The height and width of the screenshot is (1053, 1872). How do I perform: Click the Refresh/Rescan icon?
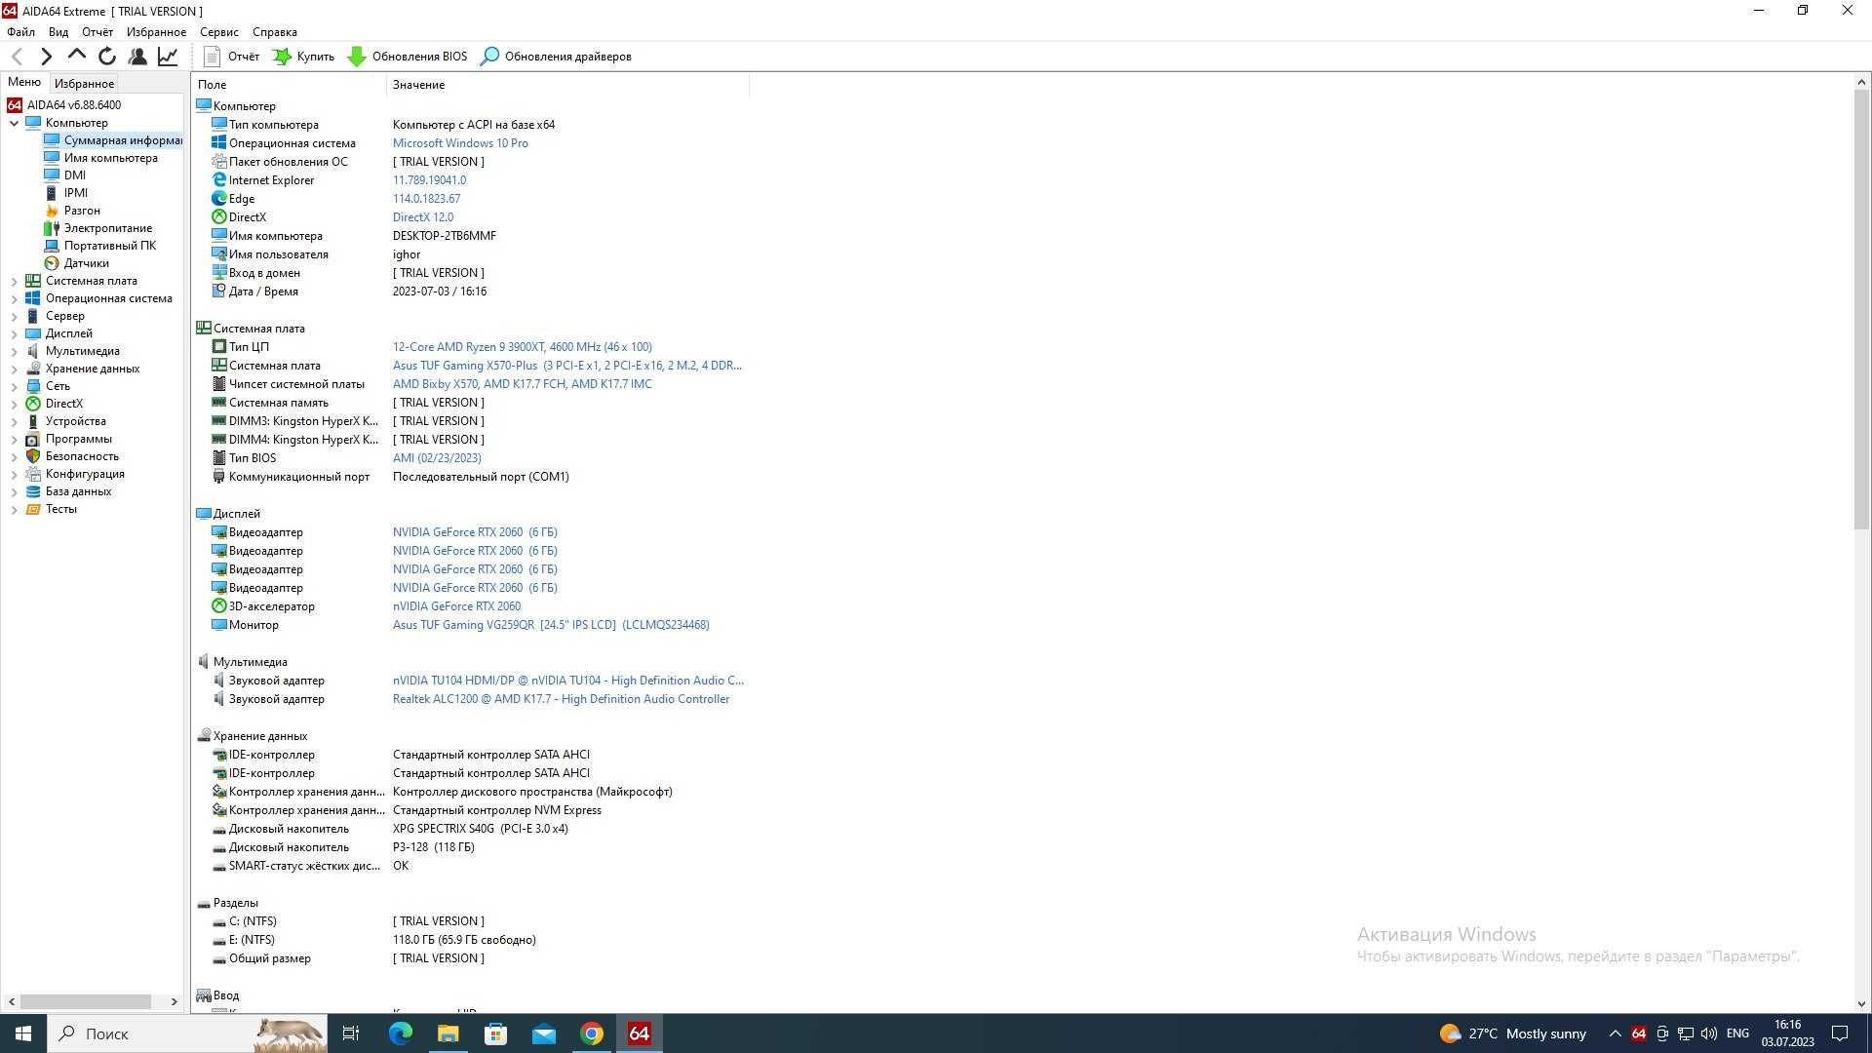click(108, 57)
